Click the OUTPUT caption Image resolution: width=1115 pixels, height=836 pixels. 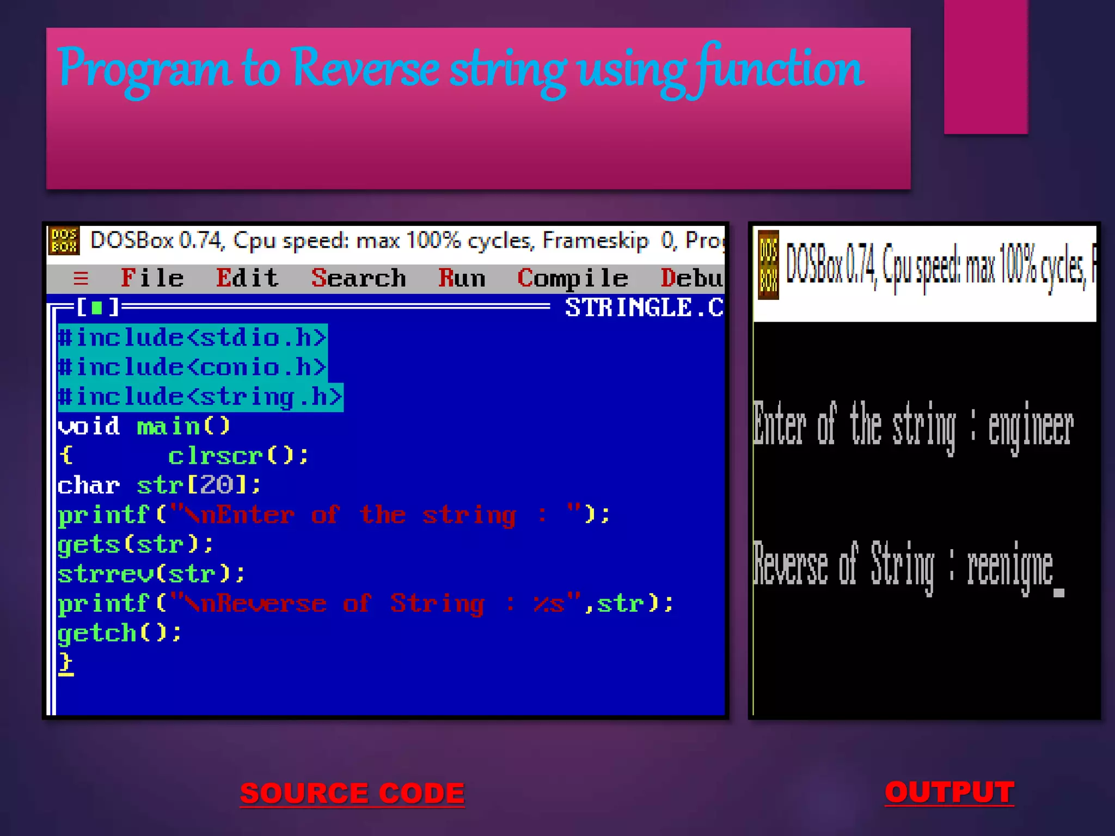[x=949, y=793]
